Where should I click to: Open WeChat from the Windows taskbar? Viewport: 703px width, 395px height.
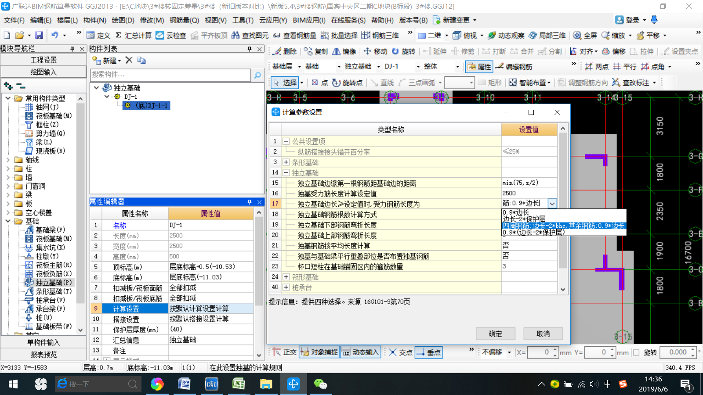tap(320, 384)
